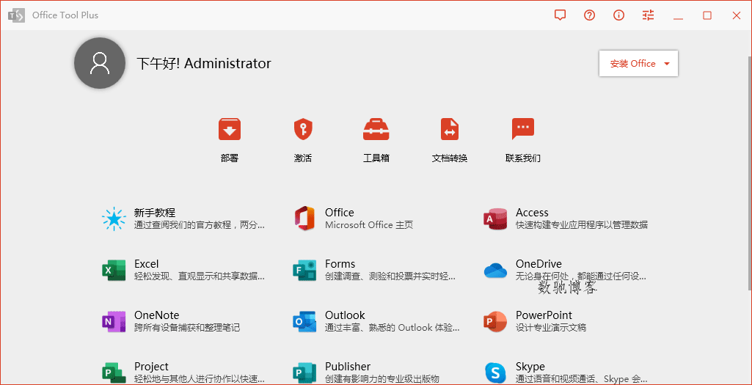
Task: Click the Project app icon
Action: click(114, 373)
